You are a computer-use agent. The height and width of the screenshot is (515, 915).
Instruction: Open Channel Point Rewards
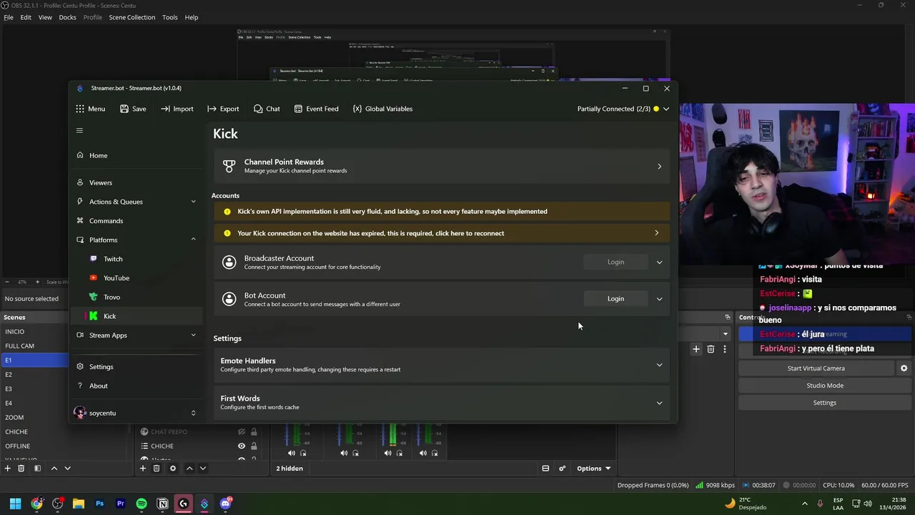(x=442, y=166)
